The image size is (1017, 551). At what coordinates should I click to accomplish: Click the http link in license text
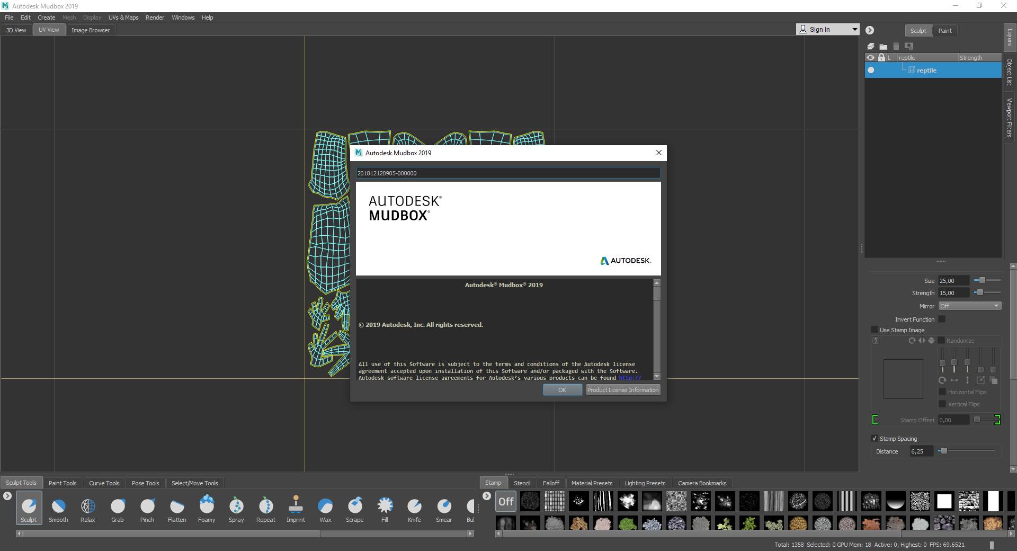pos(630,378)
